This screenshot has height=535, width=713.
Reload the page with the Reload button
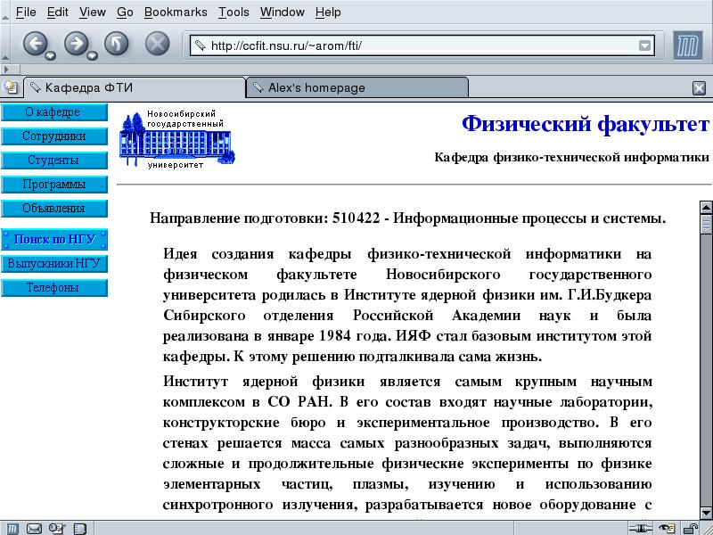[117, 44]
